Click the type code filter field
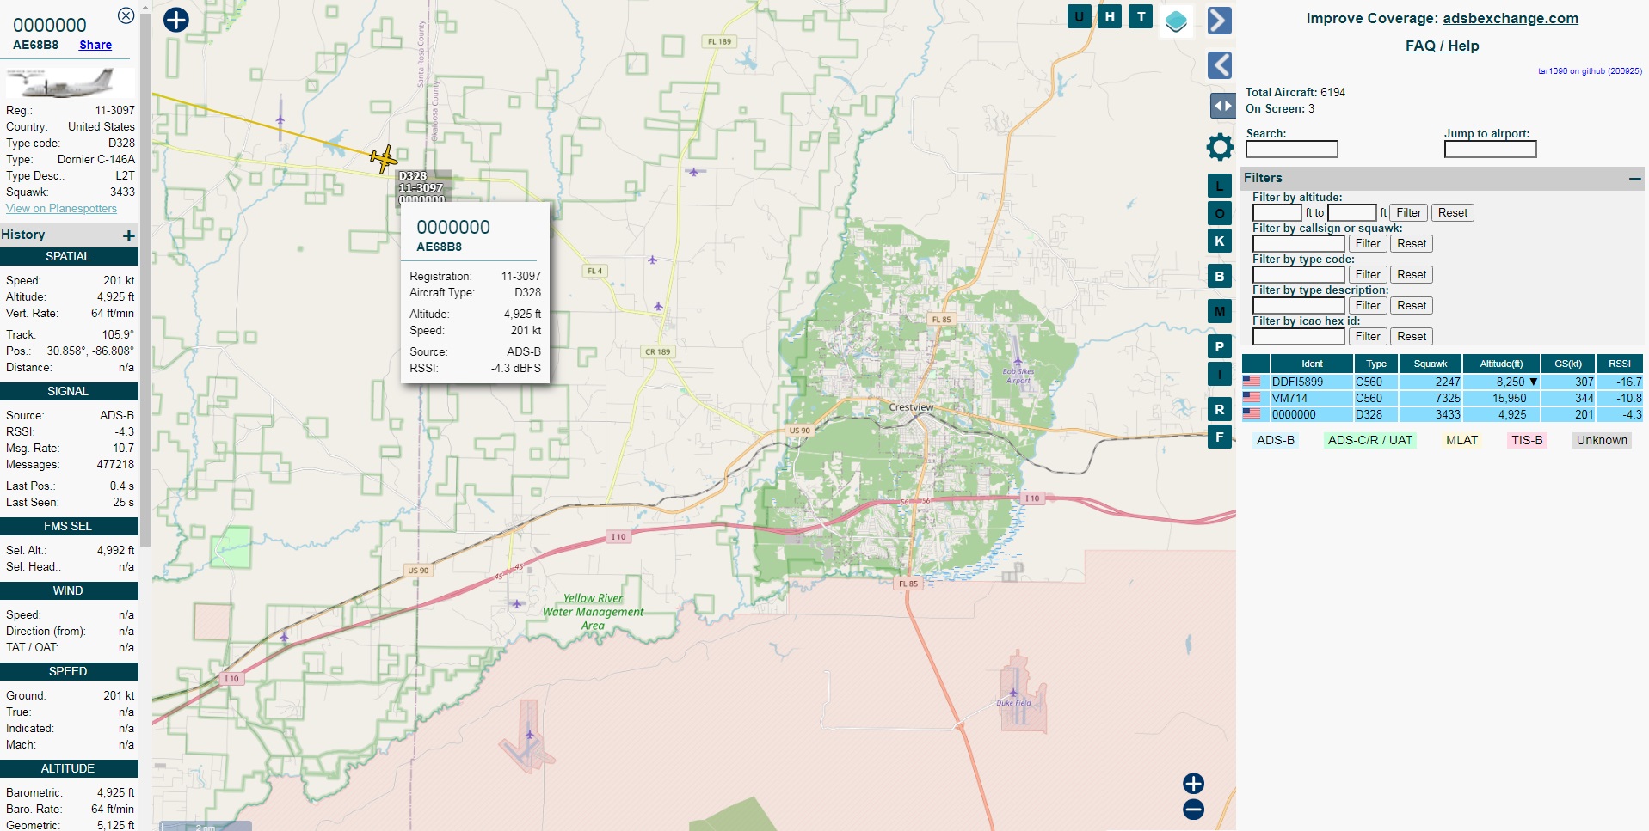 pos(1298,275)
